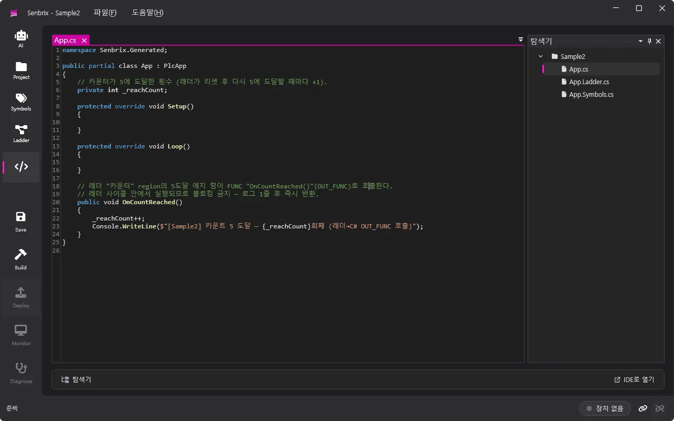
Task: Save the project with Save icon
Action: point(21,222)
